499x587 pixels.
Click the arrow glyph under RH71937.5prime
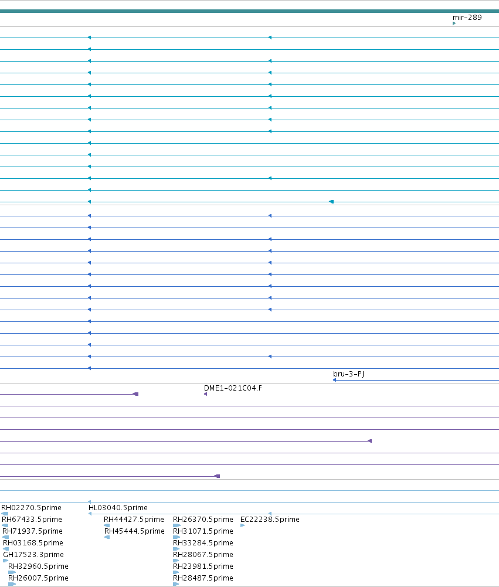tap(6, 537)
